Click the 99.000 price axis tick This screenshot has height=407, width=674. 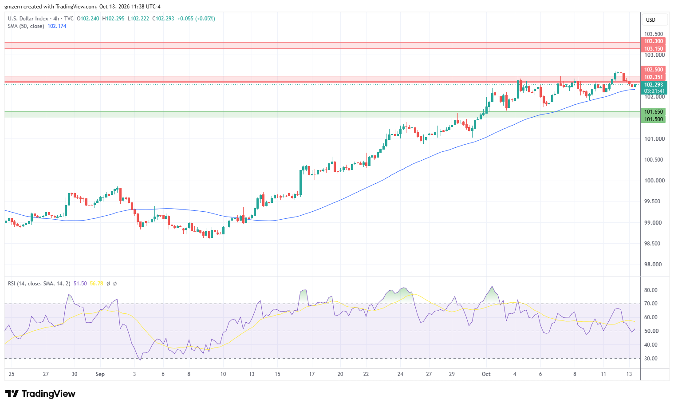tap(654, 223)
